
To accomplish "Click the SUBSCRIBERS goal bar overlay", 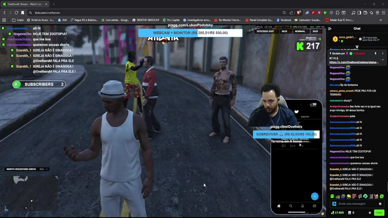I will coord(39,84).
